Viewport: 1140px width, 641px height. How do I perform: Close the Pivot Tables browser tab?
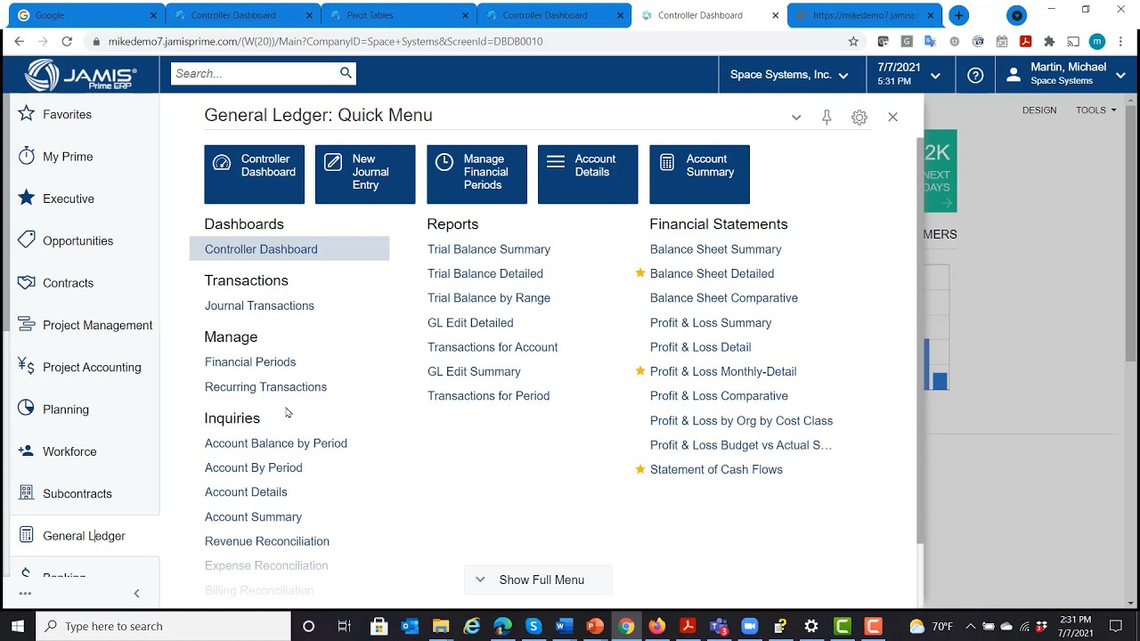point(466,15)
